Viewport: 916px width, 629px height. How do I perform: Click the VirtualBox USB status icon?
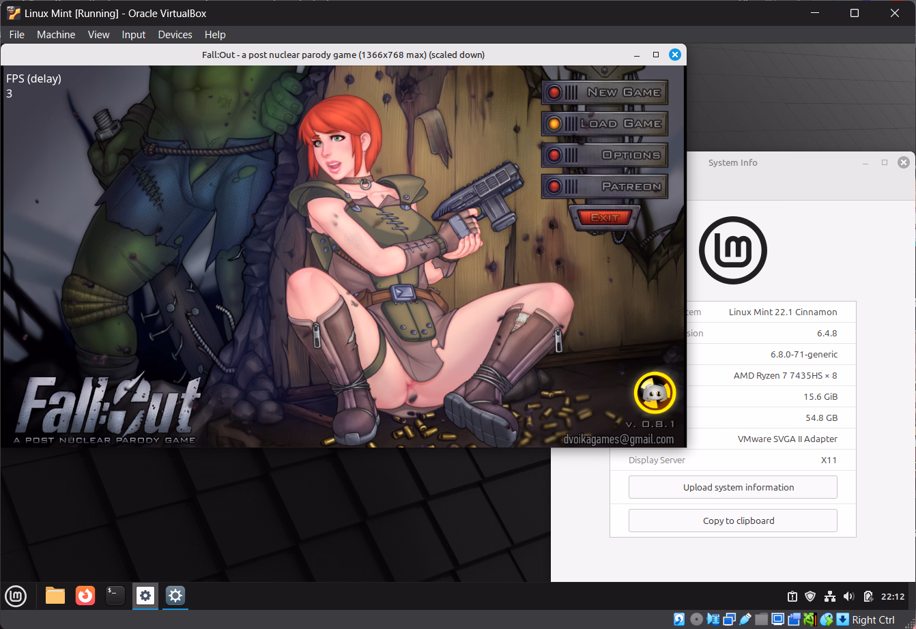coord(745,619)
